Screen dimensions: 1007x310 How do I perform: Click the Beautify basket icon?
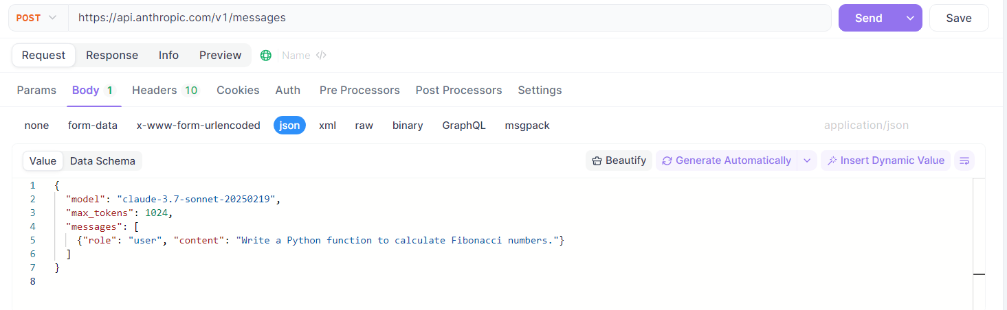coord(597,160)
